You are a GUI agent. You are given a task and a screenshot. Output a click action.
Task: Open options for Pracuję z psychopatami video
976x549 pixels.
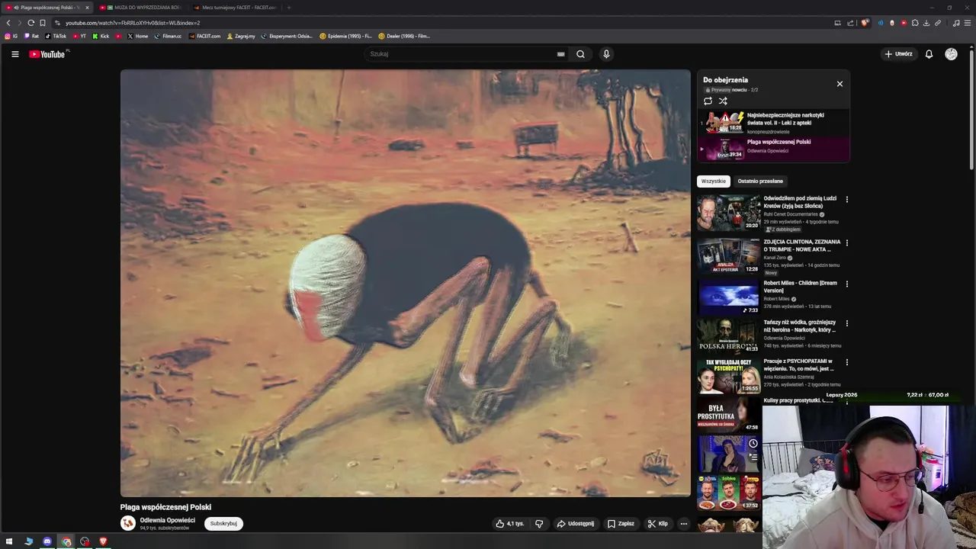[x=846, y=362]
